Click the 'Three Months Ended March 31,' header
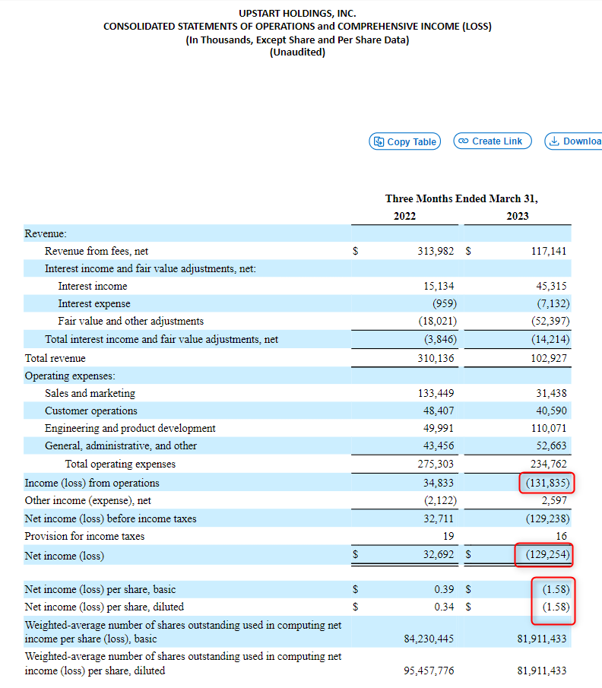 point(461,198)
